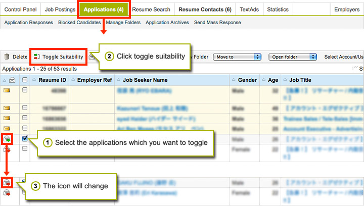This screenshot has width=364, height=207.
Task: Click the sort arrow next to Age
Action: point(264,80)
